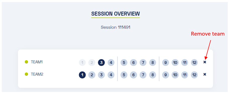Click TEAM1 green status dot
This screenshot has width=230, height=94.
[x=26, y=62]
